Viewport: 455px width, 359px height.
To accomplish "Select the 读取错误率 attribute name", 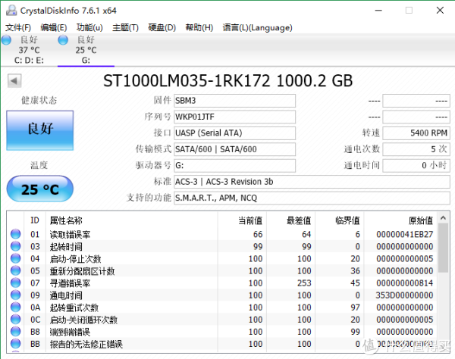I will point(70,234).
